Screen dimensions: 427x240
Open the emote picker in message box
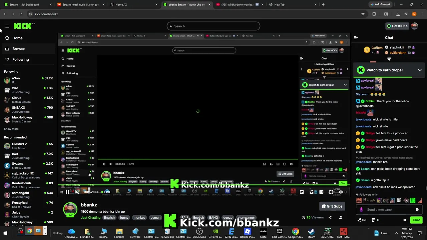[x=417, y=210]
